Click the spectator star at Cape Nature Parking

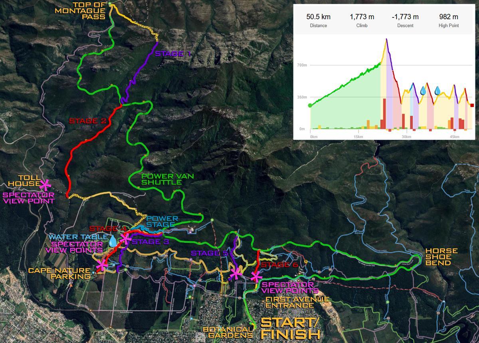(x=102, y=264)
